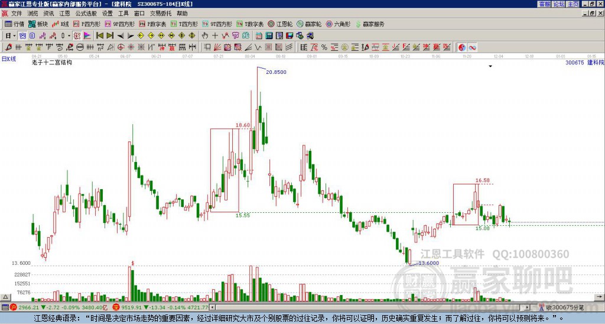
Task: Open the 六角形 hexagon tool
Action: 338,24
